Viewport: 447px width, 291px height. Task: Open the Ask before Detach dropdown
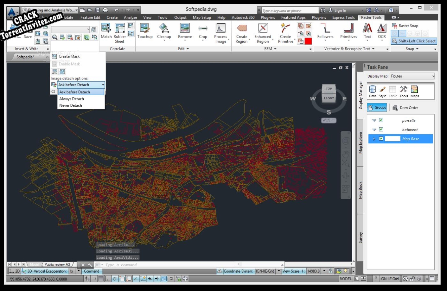[103, 85]
